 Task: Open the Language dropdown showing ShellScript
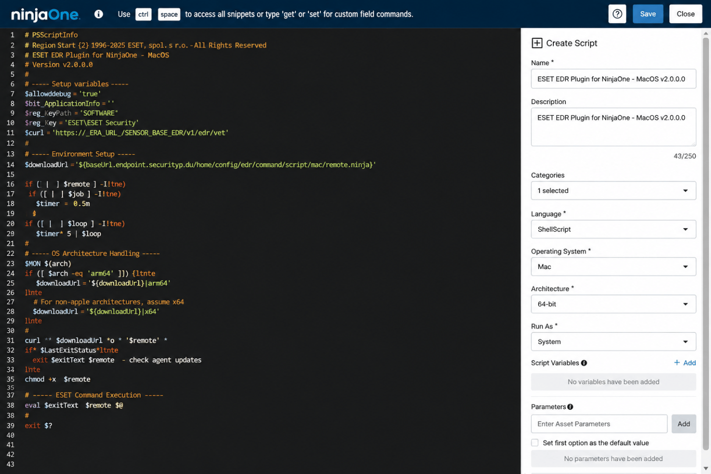click(613, 229)
